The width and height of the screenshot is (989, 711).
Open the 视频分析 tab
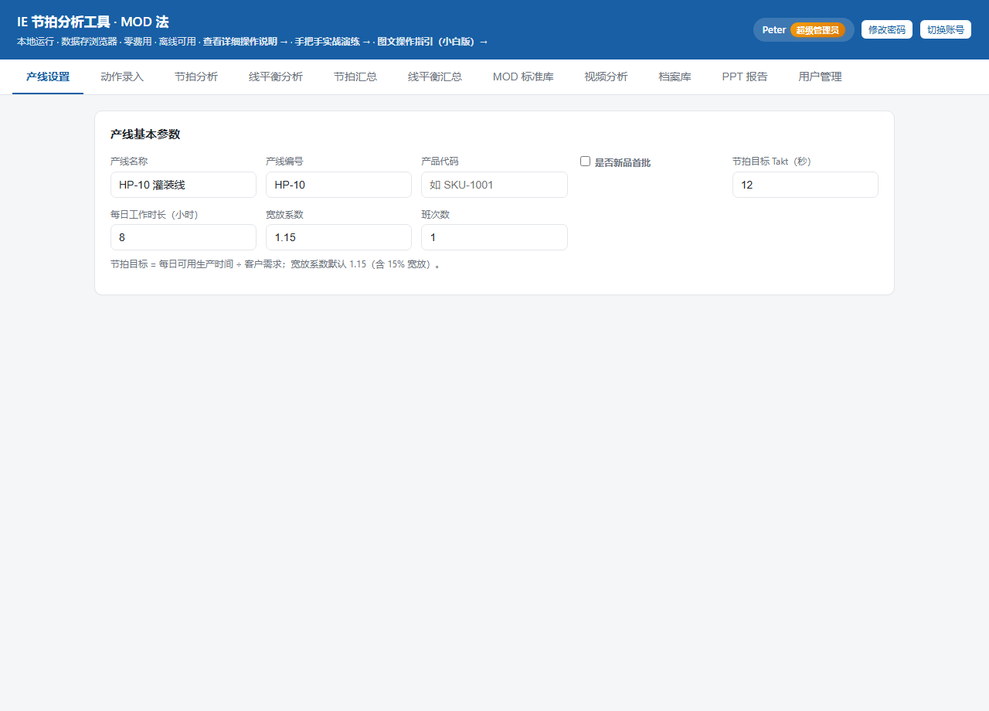click(606, 77)
